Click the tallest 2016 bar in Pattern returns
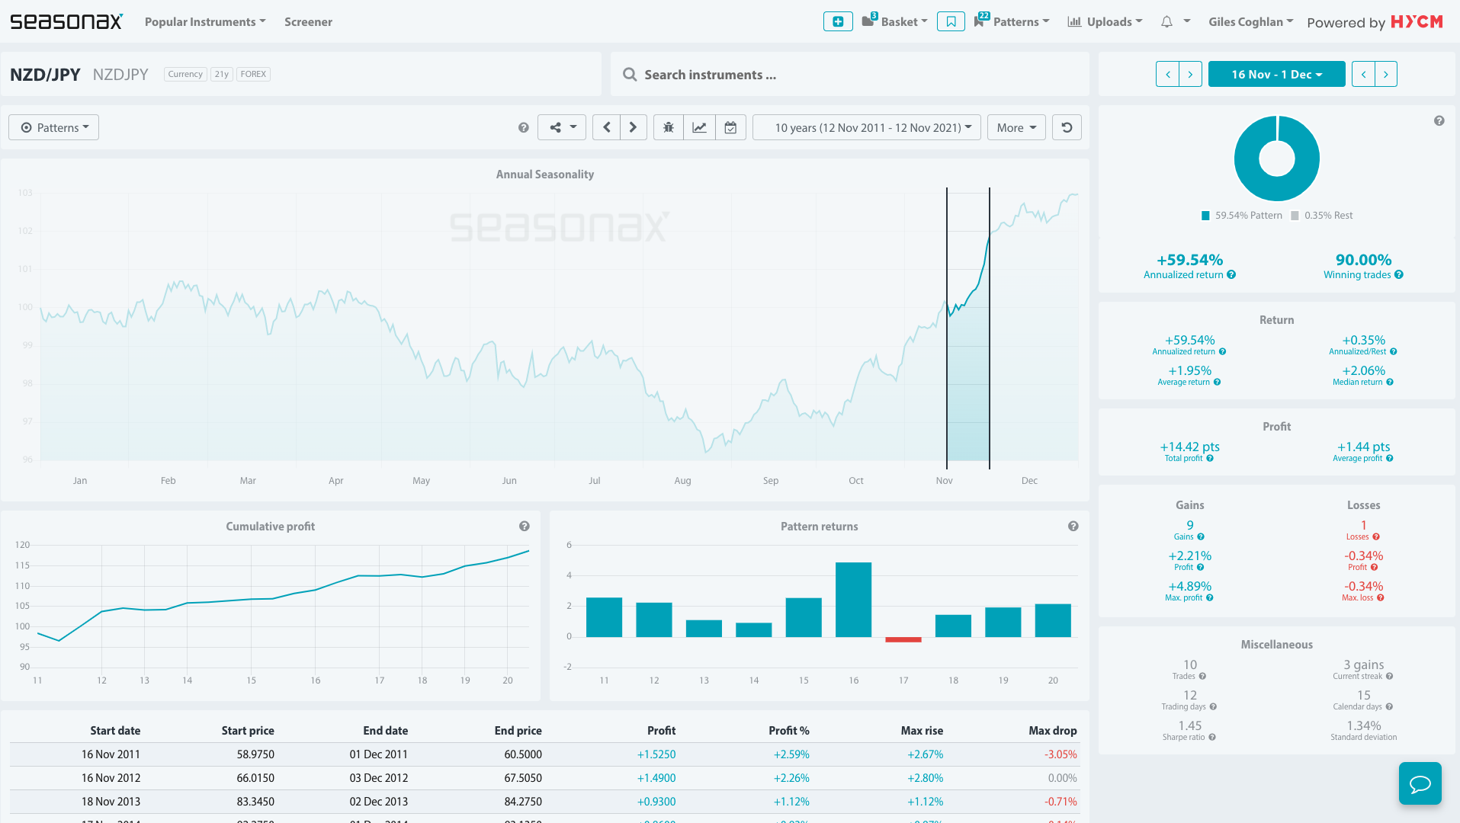The width and height of the screenshot is (1460, 823). (x=853, y=600)
